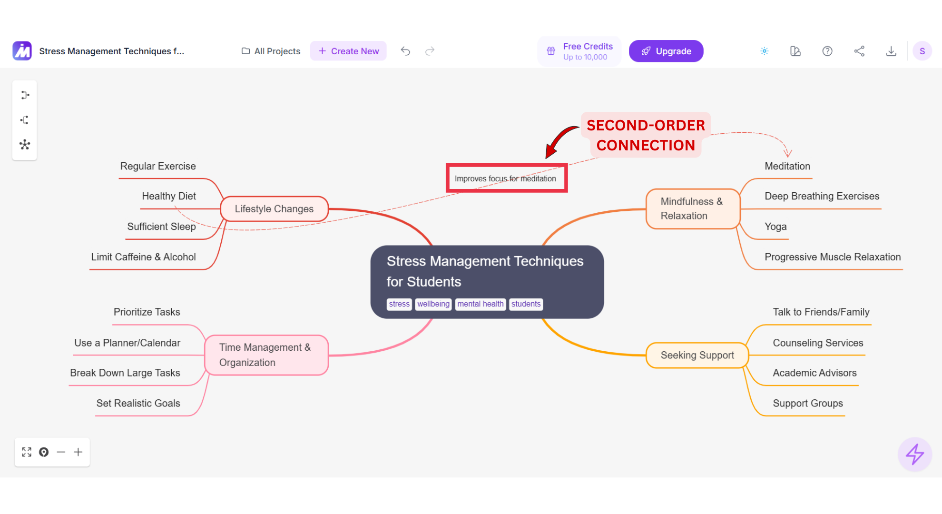Viewport: 942px width, 514px height.
Task: Click the locate/center map pin icon
Action: (x=44, y=452)
